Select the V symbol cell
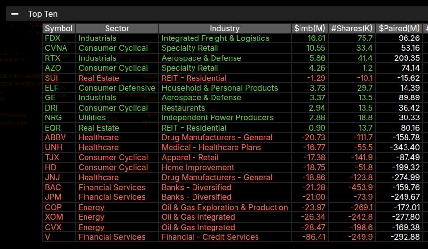 point(59,237)
